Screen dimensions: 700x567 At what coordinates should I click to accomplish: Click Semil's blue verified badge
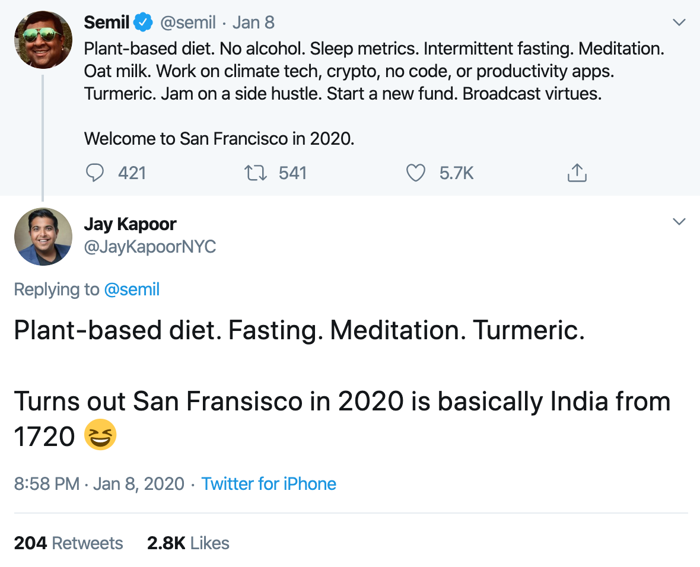pyautogui.click(x=142, y=23)
